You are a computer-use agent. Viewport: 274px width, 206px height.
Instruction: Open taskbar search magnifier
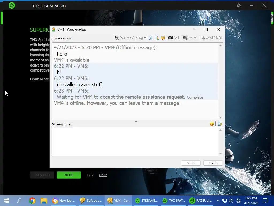(19, 201)
